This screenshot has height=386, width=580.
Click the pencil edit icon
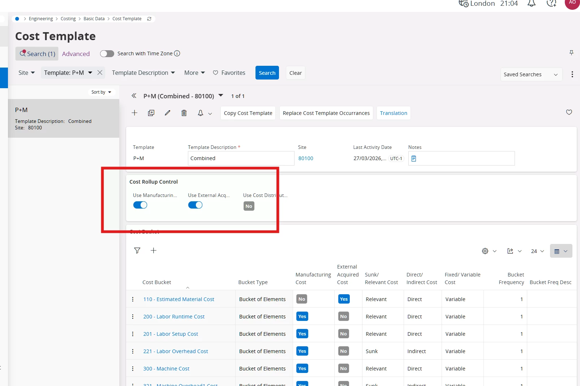[x=167, y=113]
